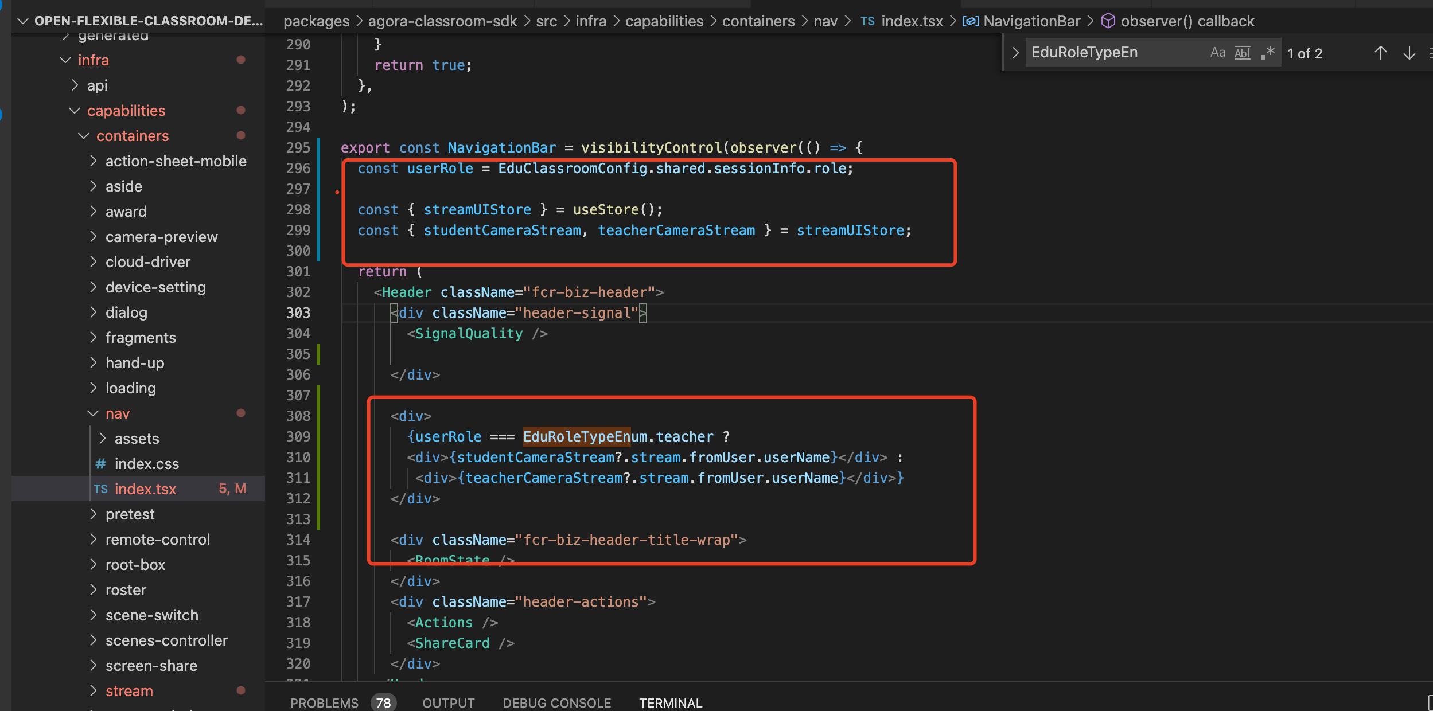Click NavigationBar identifier on line 295
Image resolution: width=1433 pixels, height=711 pixels.
click(502, 148)
